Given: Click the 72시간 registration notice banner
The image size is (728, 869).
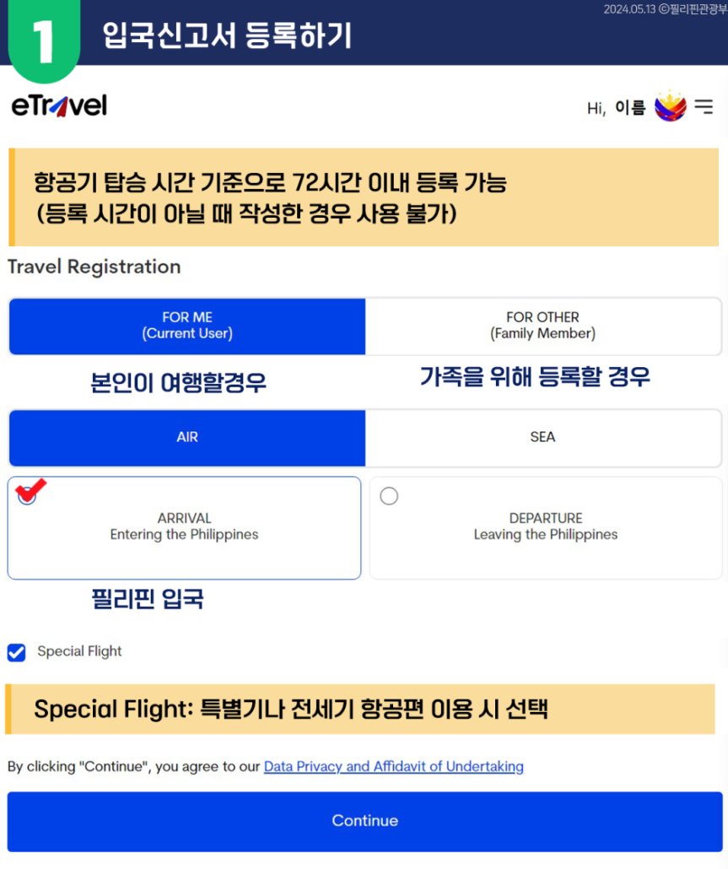Looking at the screenshot, I should pyautogui.click(x=364, y=197).
